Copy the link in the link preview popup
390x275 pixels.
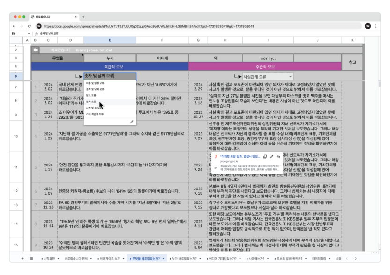click(x=265, y=156)
